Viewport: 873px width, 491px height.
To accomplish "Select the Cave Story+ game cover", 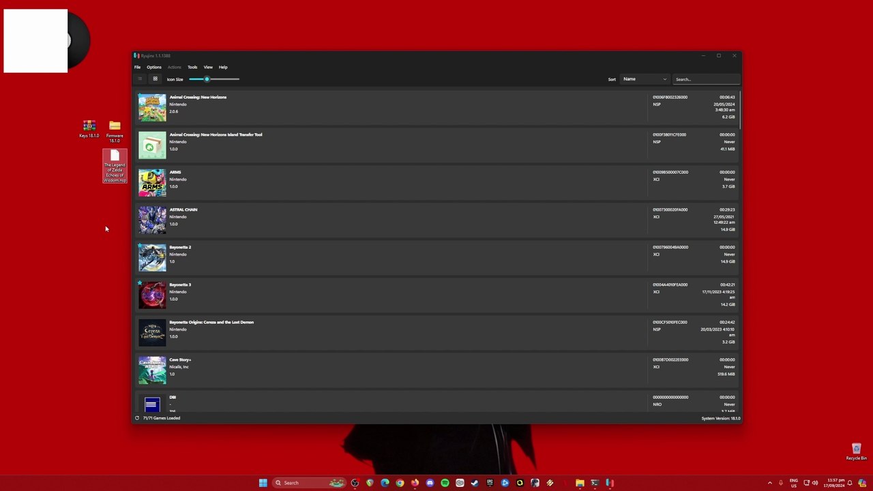I will [x=152, y=370].
